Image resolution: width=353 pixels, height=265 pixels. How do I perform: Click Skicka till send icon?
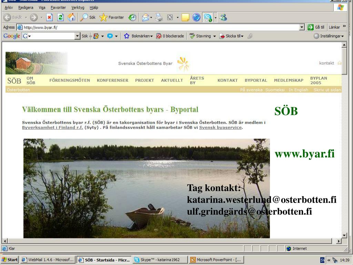tap(222, 36)
